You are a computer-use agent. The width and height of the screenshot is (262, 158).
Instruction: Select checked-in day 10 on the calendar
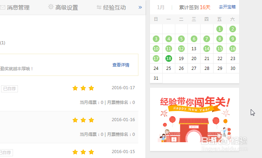[156, 48]
